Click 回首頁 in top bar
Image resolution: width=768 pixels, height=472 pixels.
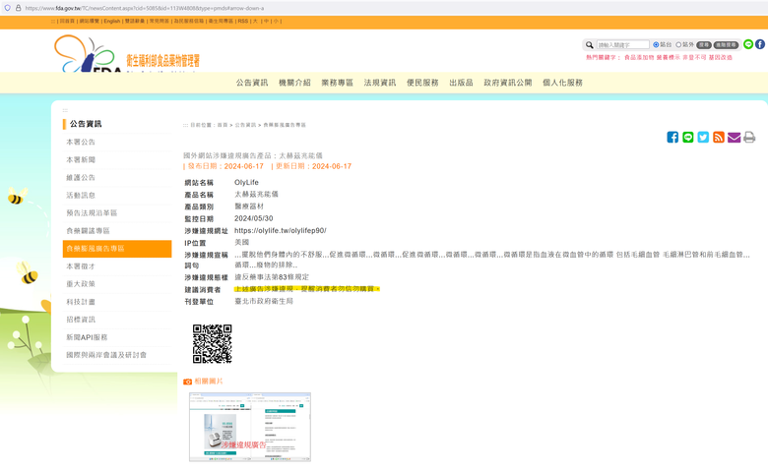[67, 21]
